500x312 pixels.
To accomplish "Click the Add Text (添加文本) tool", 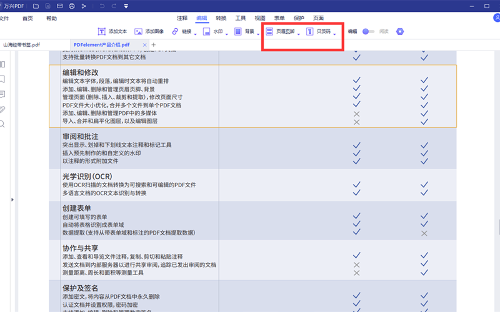I will (x=112, y=31).
